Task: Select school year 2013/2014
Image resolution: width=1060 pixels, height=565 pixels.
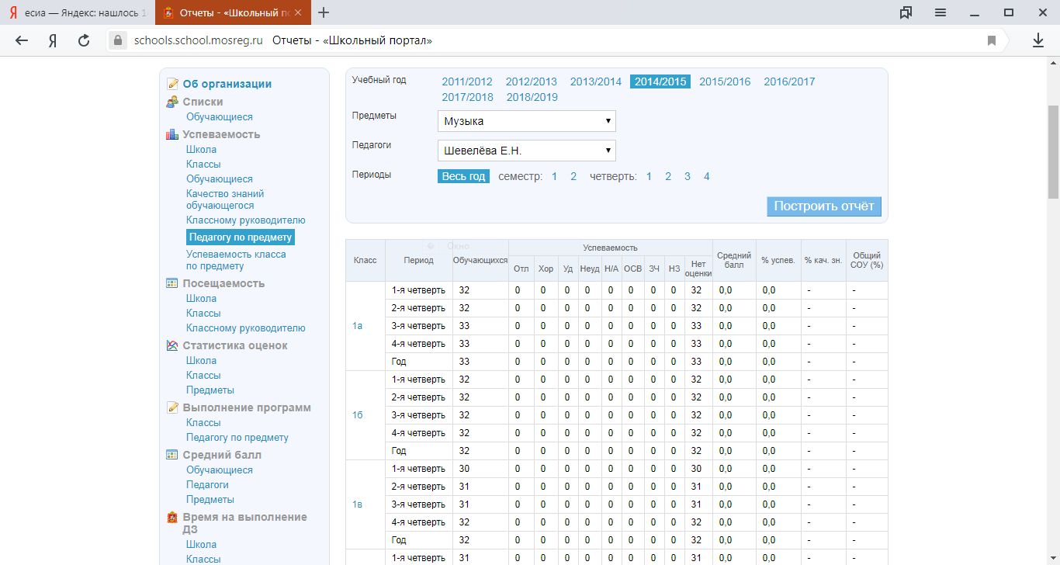Action: coord(596,81)
